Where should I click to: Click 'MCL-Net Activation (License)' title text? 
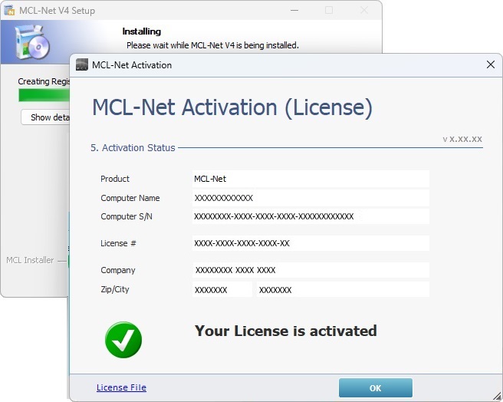(x=232, y=107)
